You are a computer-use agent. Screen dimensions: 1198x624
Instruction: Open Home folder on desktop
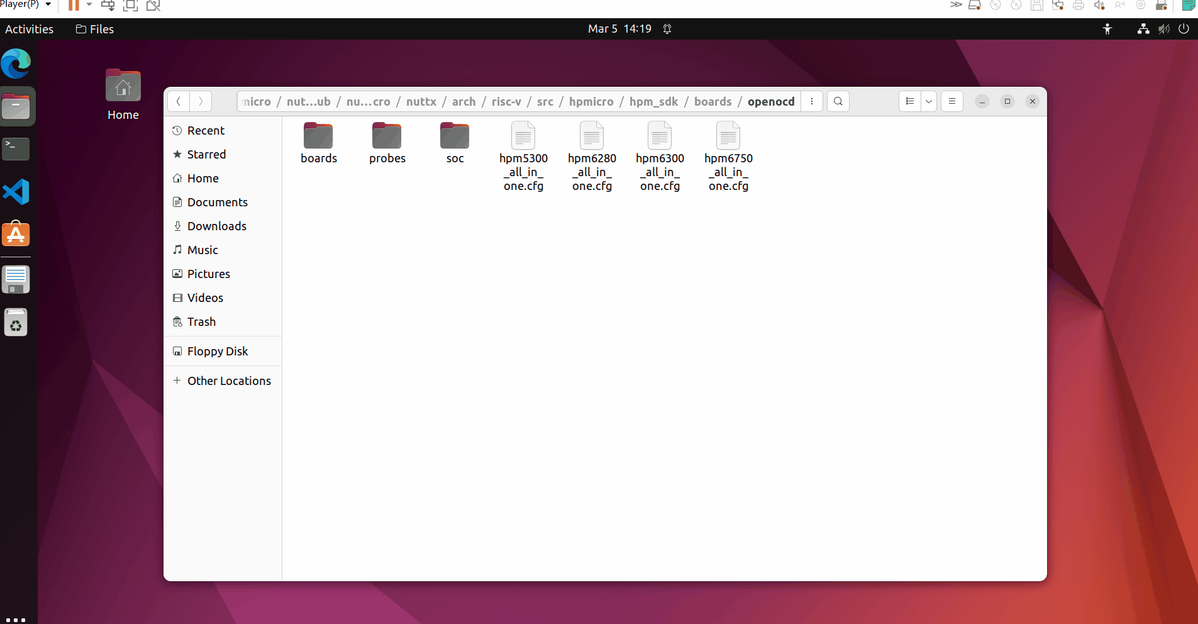coord(123,94)
